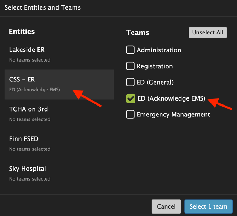Screen dimensions: 237x216
Task: Click the ED (General) label text
Action: point(155,83)
